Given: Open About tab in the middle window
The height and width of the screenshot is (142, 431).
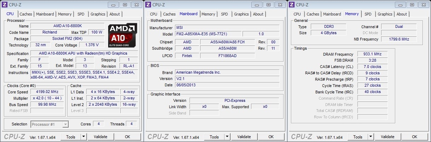Looking at the screenshot, I should tap(258, 14).
